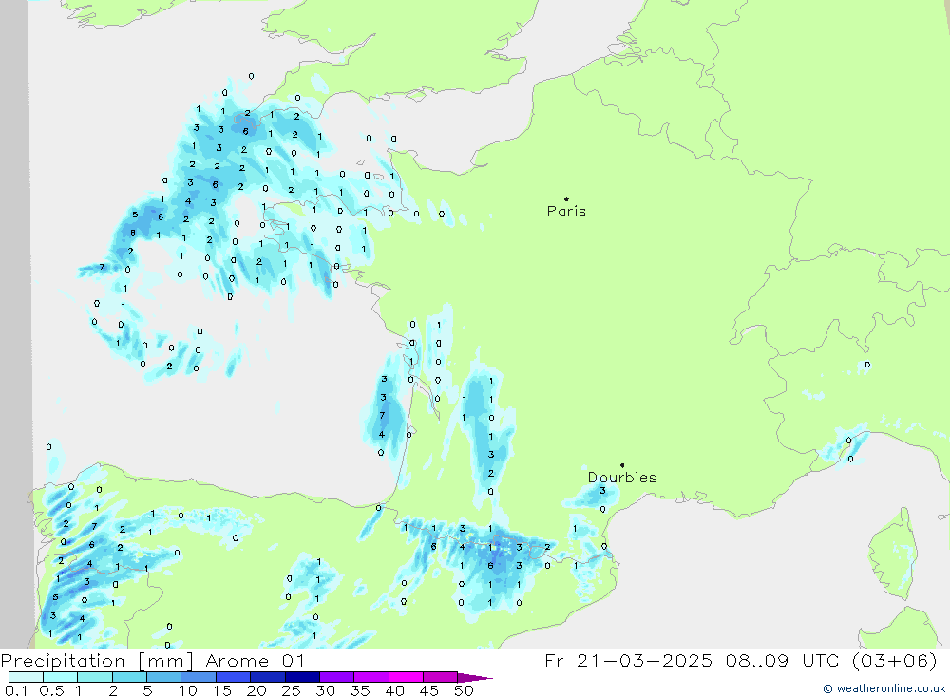Click the 'Arome 01' model name
The width and height of the screenshot is (950, 696).
coord(255,661)
